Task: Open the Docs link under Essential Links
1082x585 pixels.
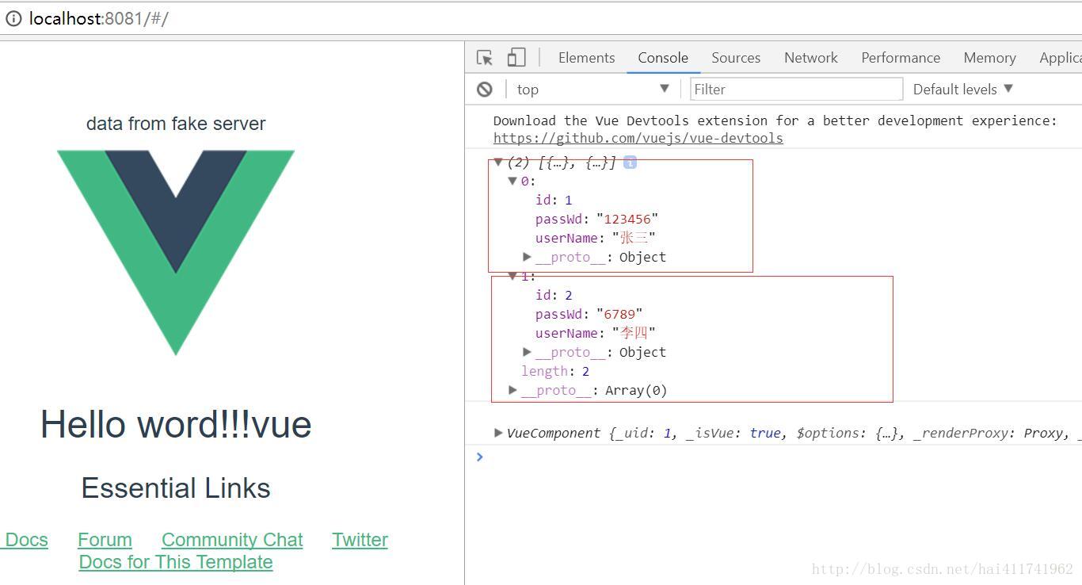Action: 24,540
